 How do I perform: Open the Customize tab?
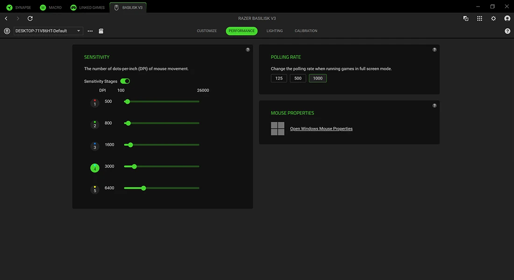point(207,31)
